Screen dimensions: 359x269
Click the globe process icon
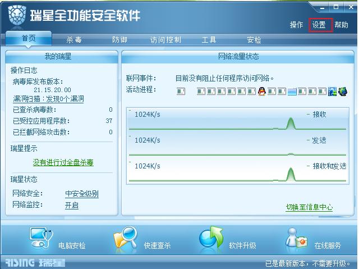click(343, 92)
